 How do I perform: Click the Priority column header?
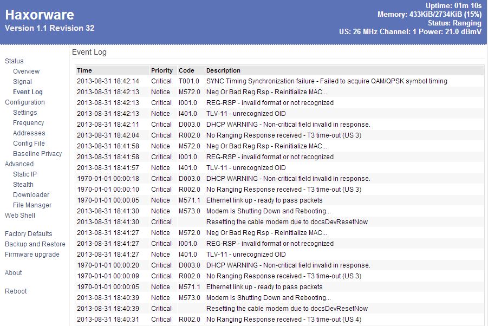click(162, 70)
